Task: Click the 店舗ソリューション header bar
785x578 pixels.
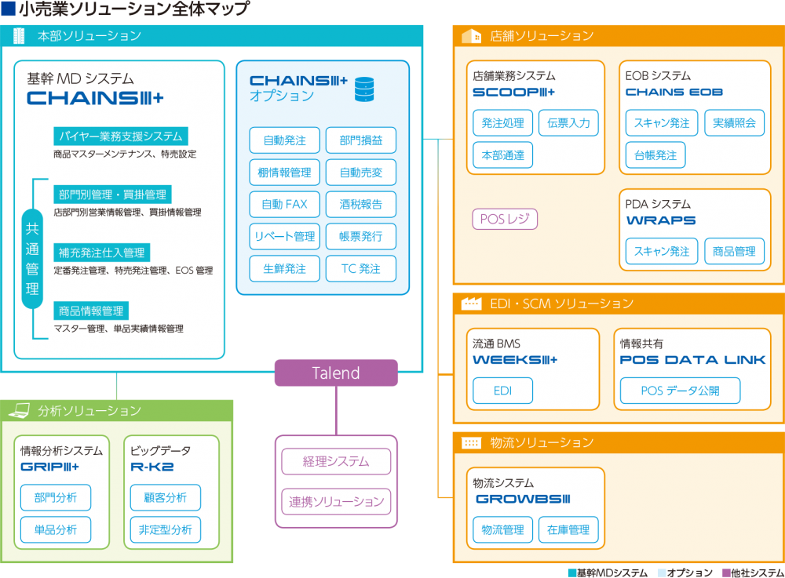Action: tap(619, 36)
